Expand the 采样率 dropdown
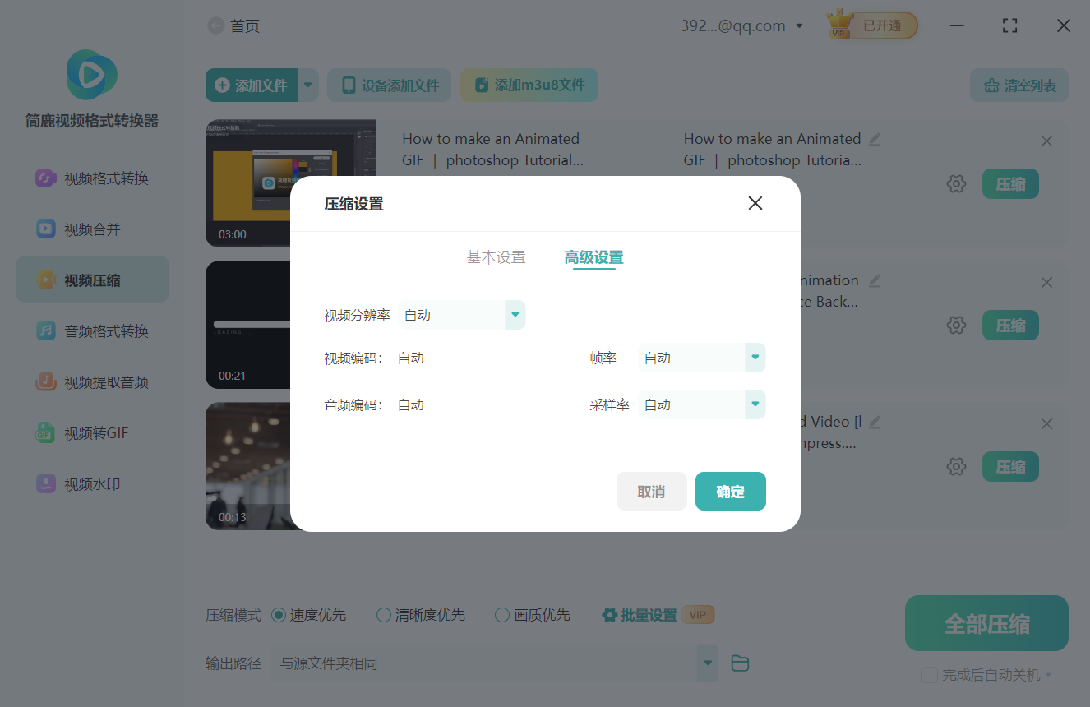Viewport: 1090px width, 707px height. 754,404
